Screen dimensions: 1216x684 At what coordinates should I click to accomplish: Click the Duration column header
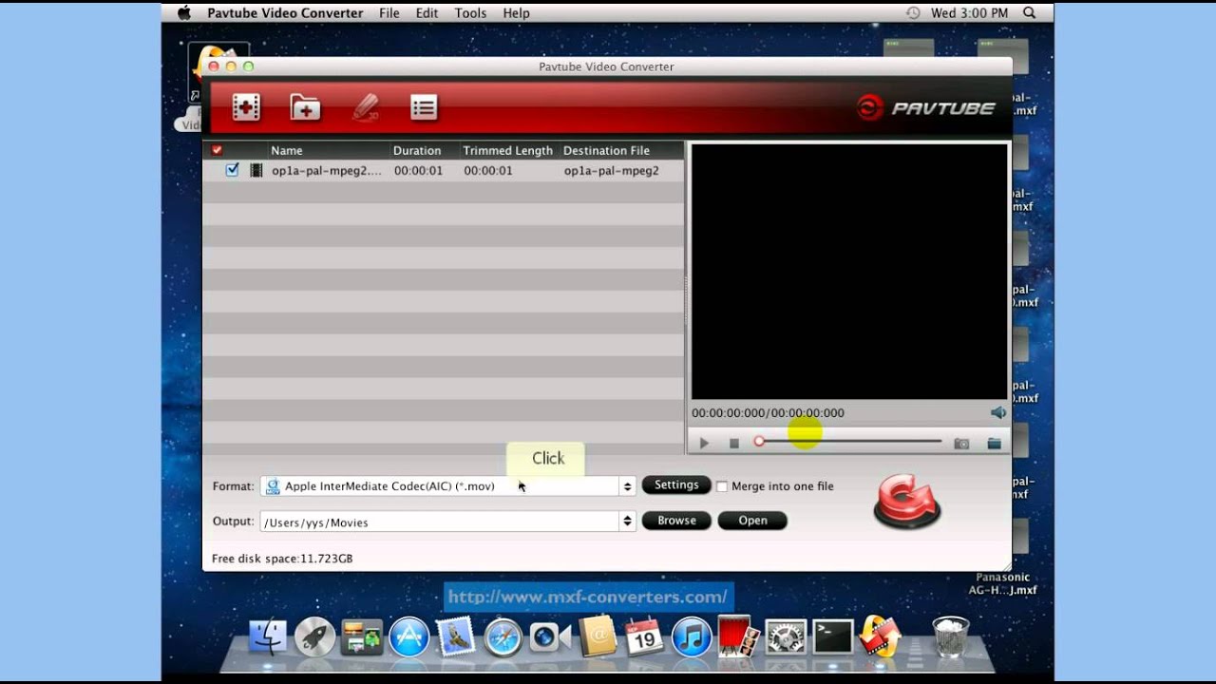tap(417, 150)
